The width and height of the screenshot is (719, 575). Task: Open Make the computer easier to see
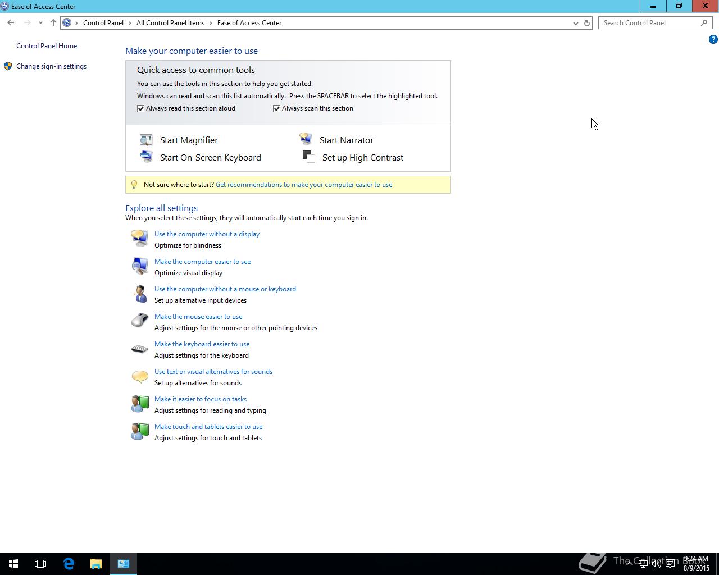click(x=202, y=262)
